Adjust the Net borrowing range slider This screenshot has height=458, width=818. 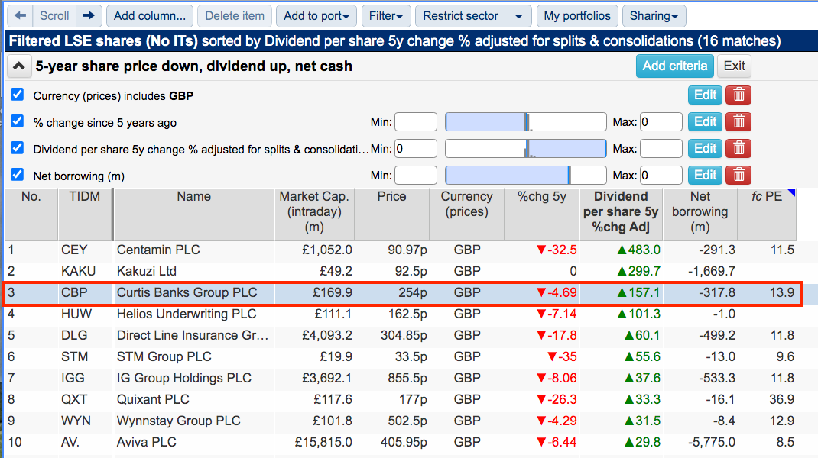(526, 175)
